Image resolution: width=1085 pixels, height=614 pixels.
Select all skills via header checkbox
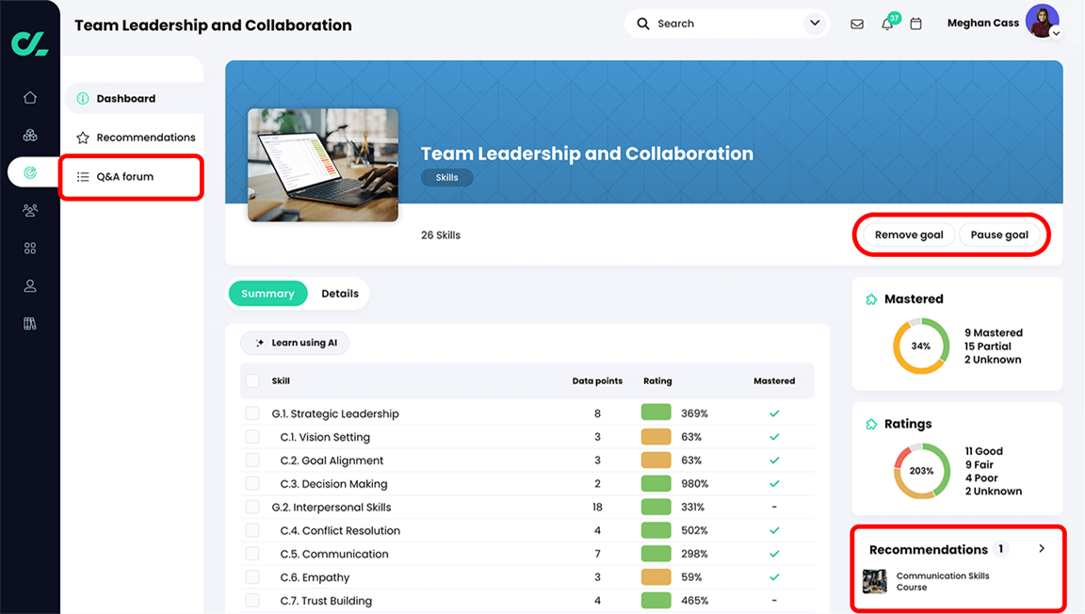coord(252,380)
